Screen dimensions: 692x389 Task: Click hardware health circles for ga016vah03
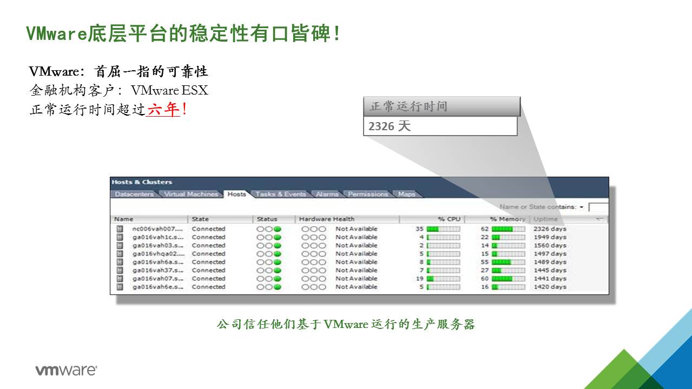(x=314, y=245)
